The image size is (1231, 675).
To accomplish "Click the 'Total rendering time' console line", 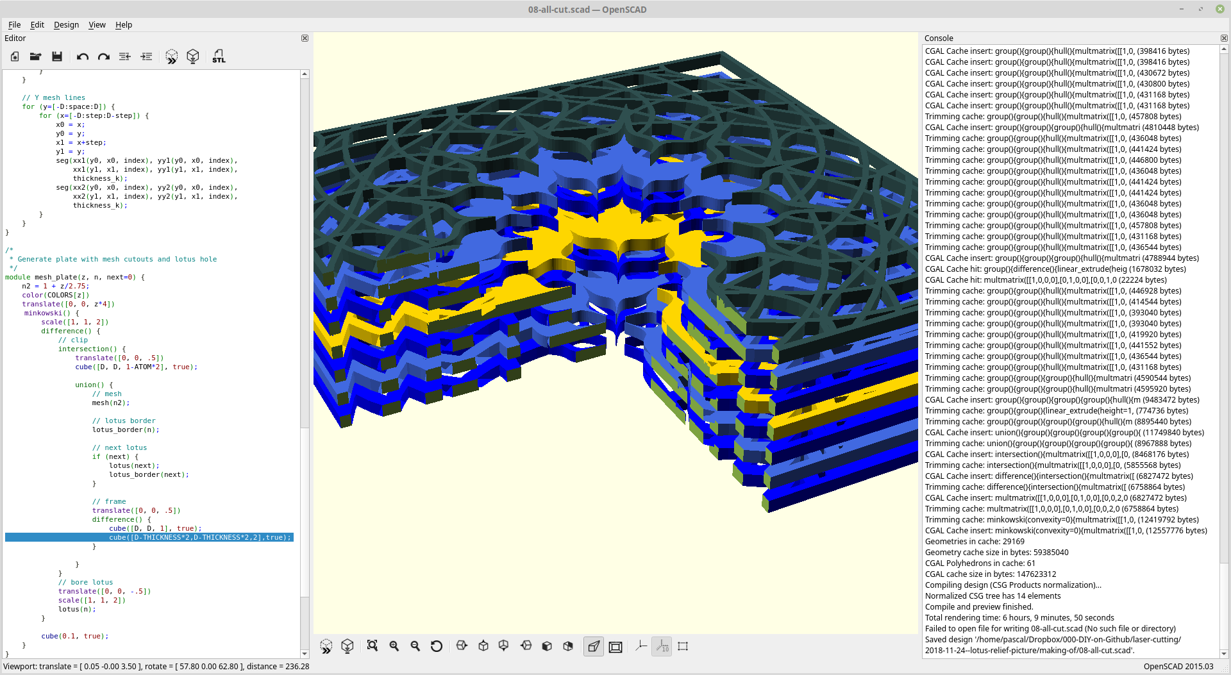I will [1019, 618].
